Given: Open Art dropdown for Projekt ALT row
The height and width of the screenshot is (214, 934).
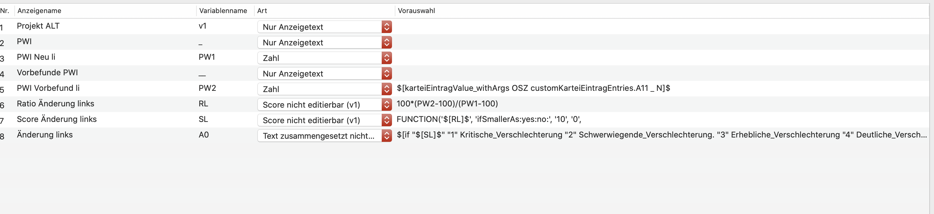Looking at the screenshot, I should [x=324, y=27].
